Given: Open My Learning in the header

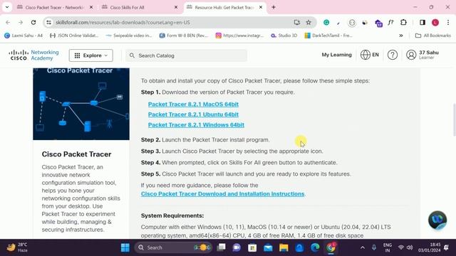Looking at the screenshot, I should [336, 55].
